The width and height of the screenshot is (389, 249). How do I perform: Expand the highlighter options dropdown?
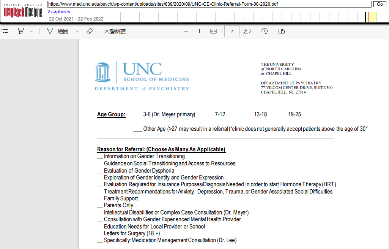point(31,31)
